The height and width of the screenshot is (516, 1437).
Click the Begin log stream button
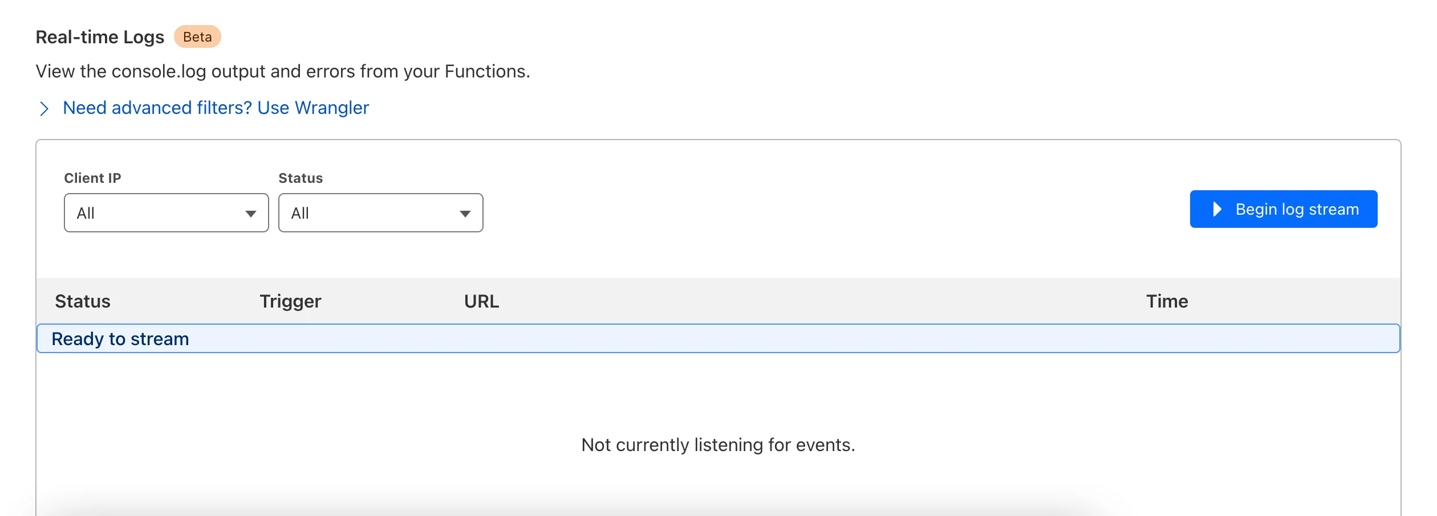point(1283,209)
